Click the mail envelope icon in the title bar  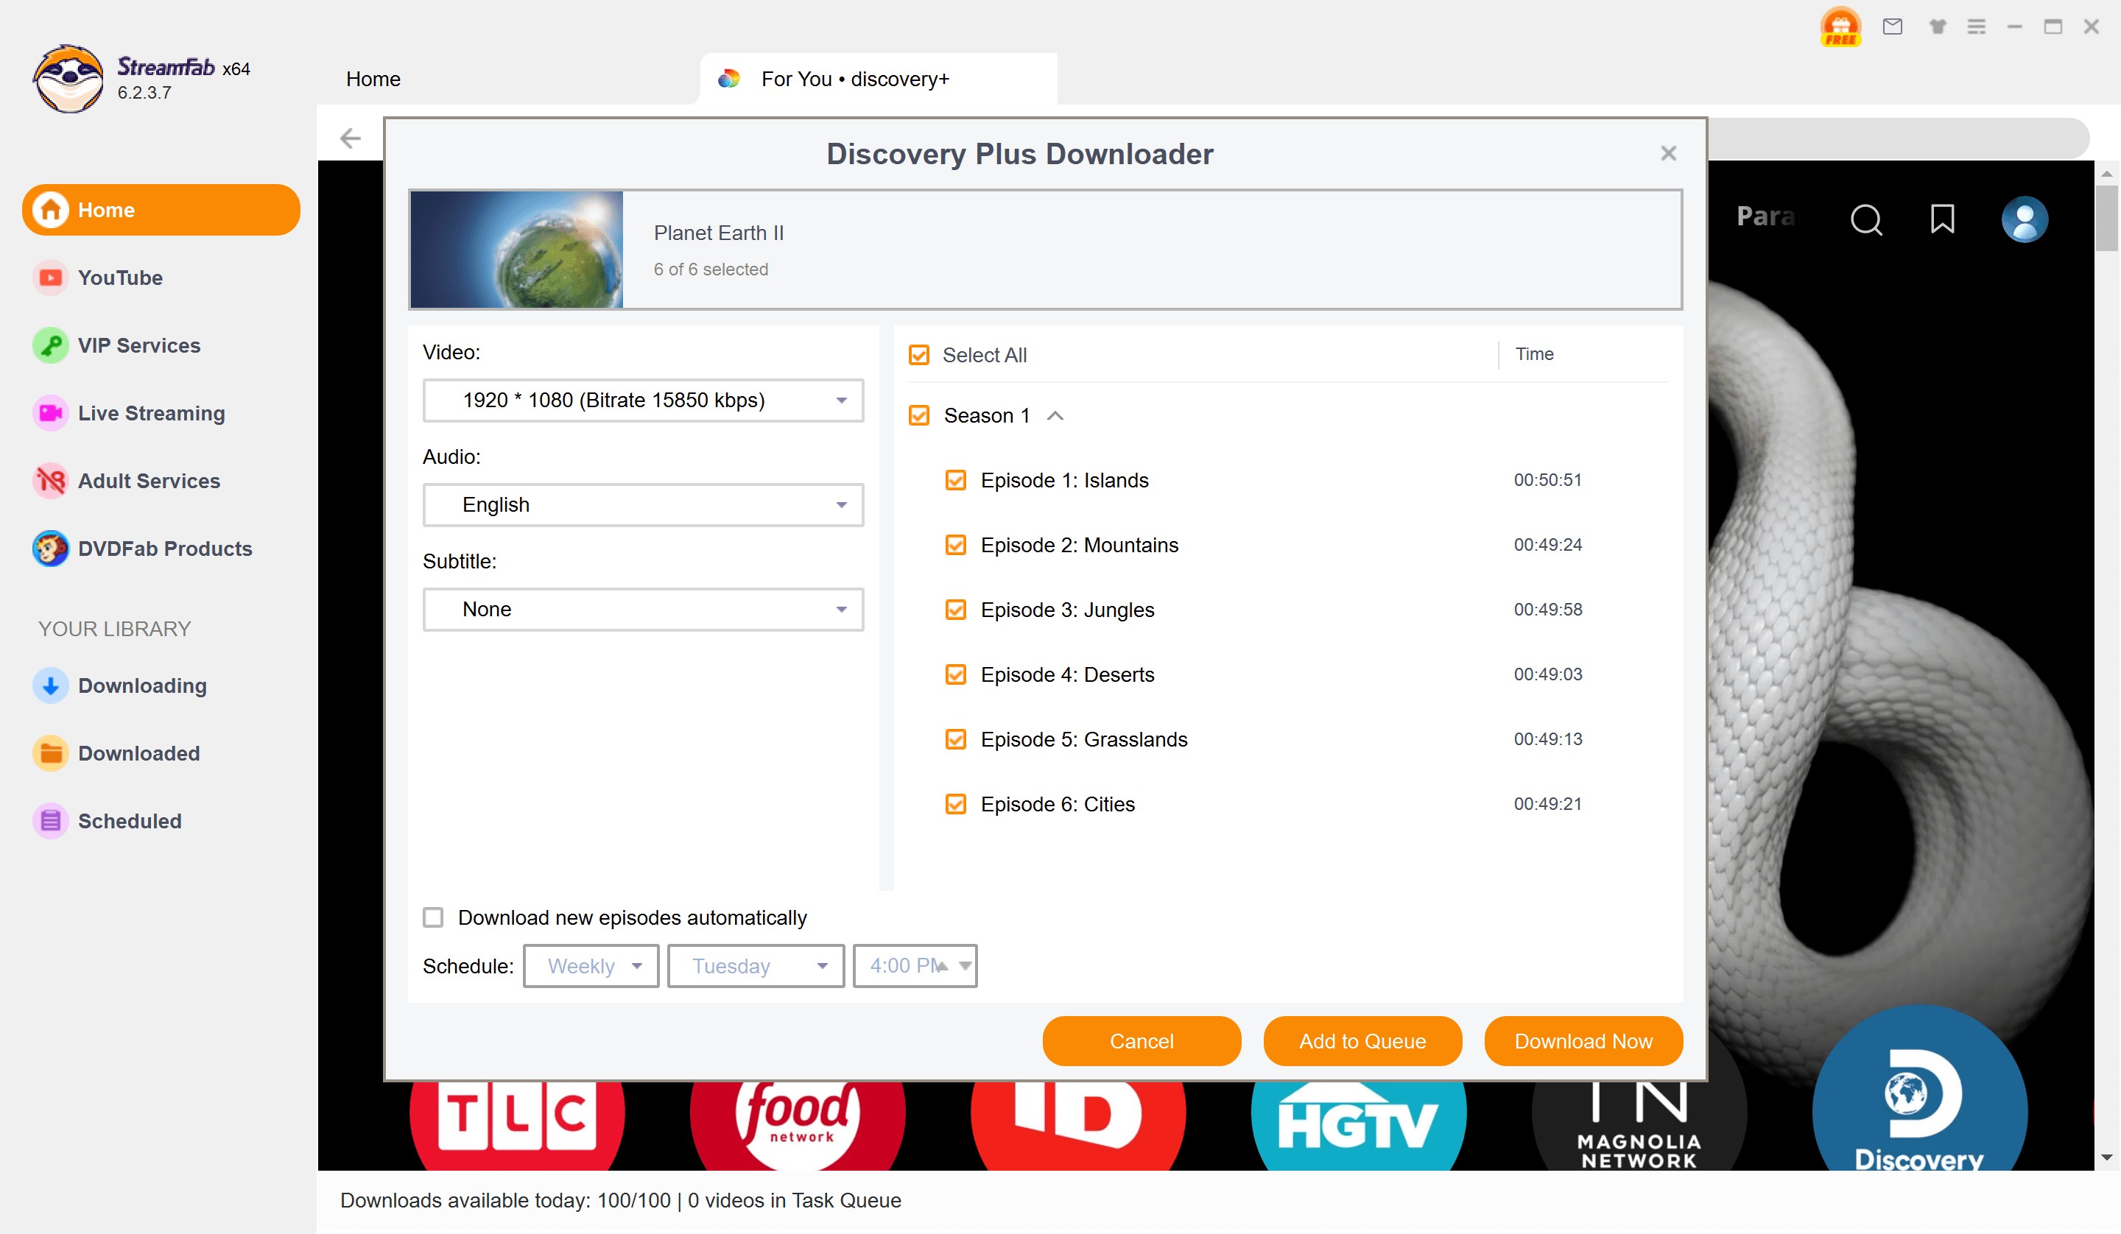(1892, 27)
